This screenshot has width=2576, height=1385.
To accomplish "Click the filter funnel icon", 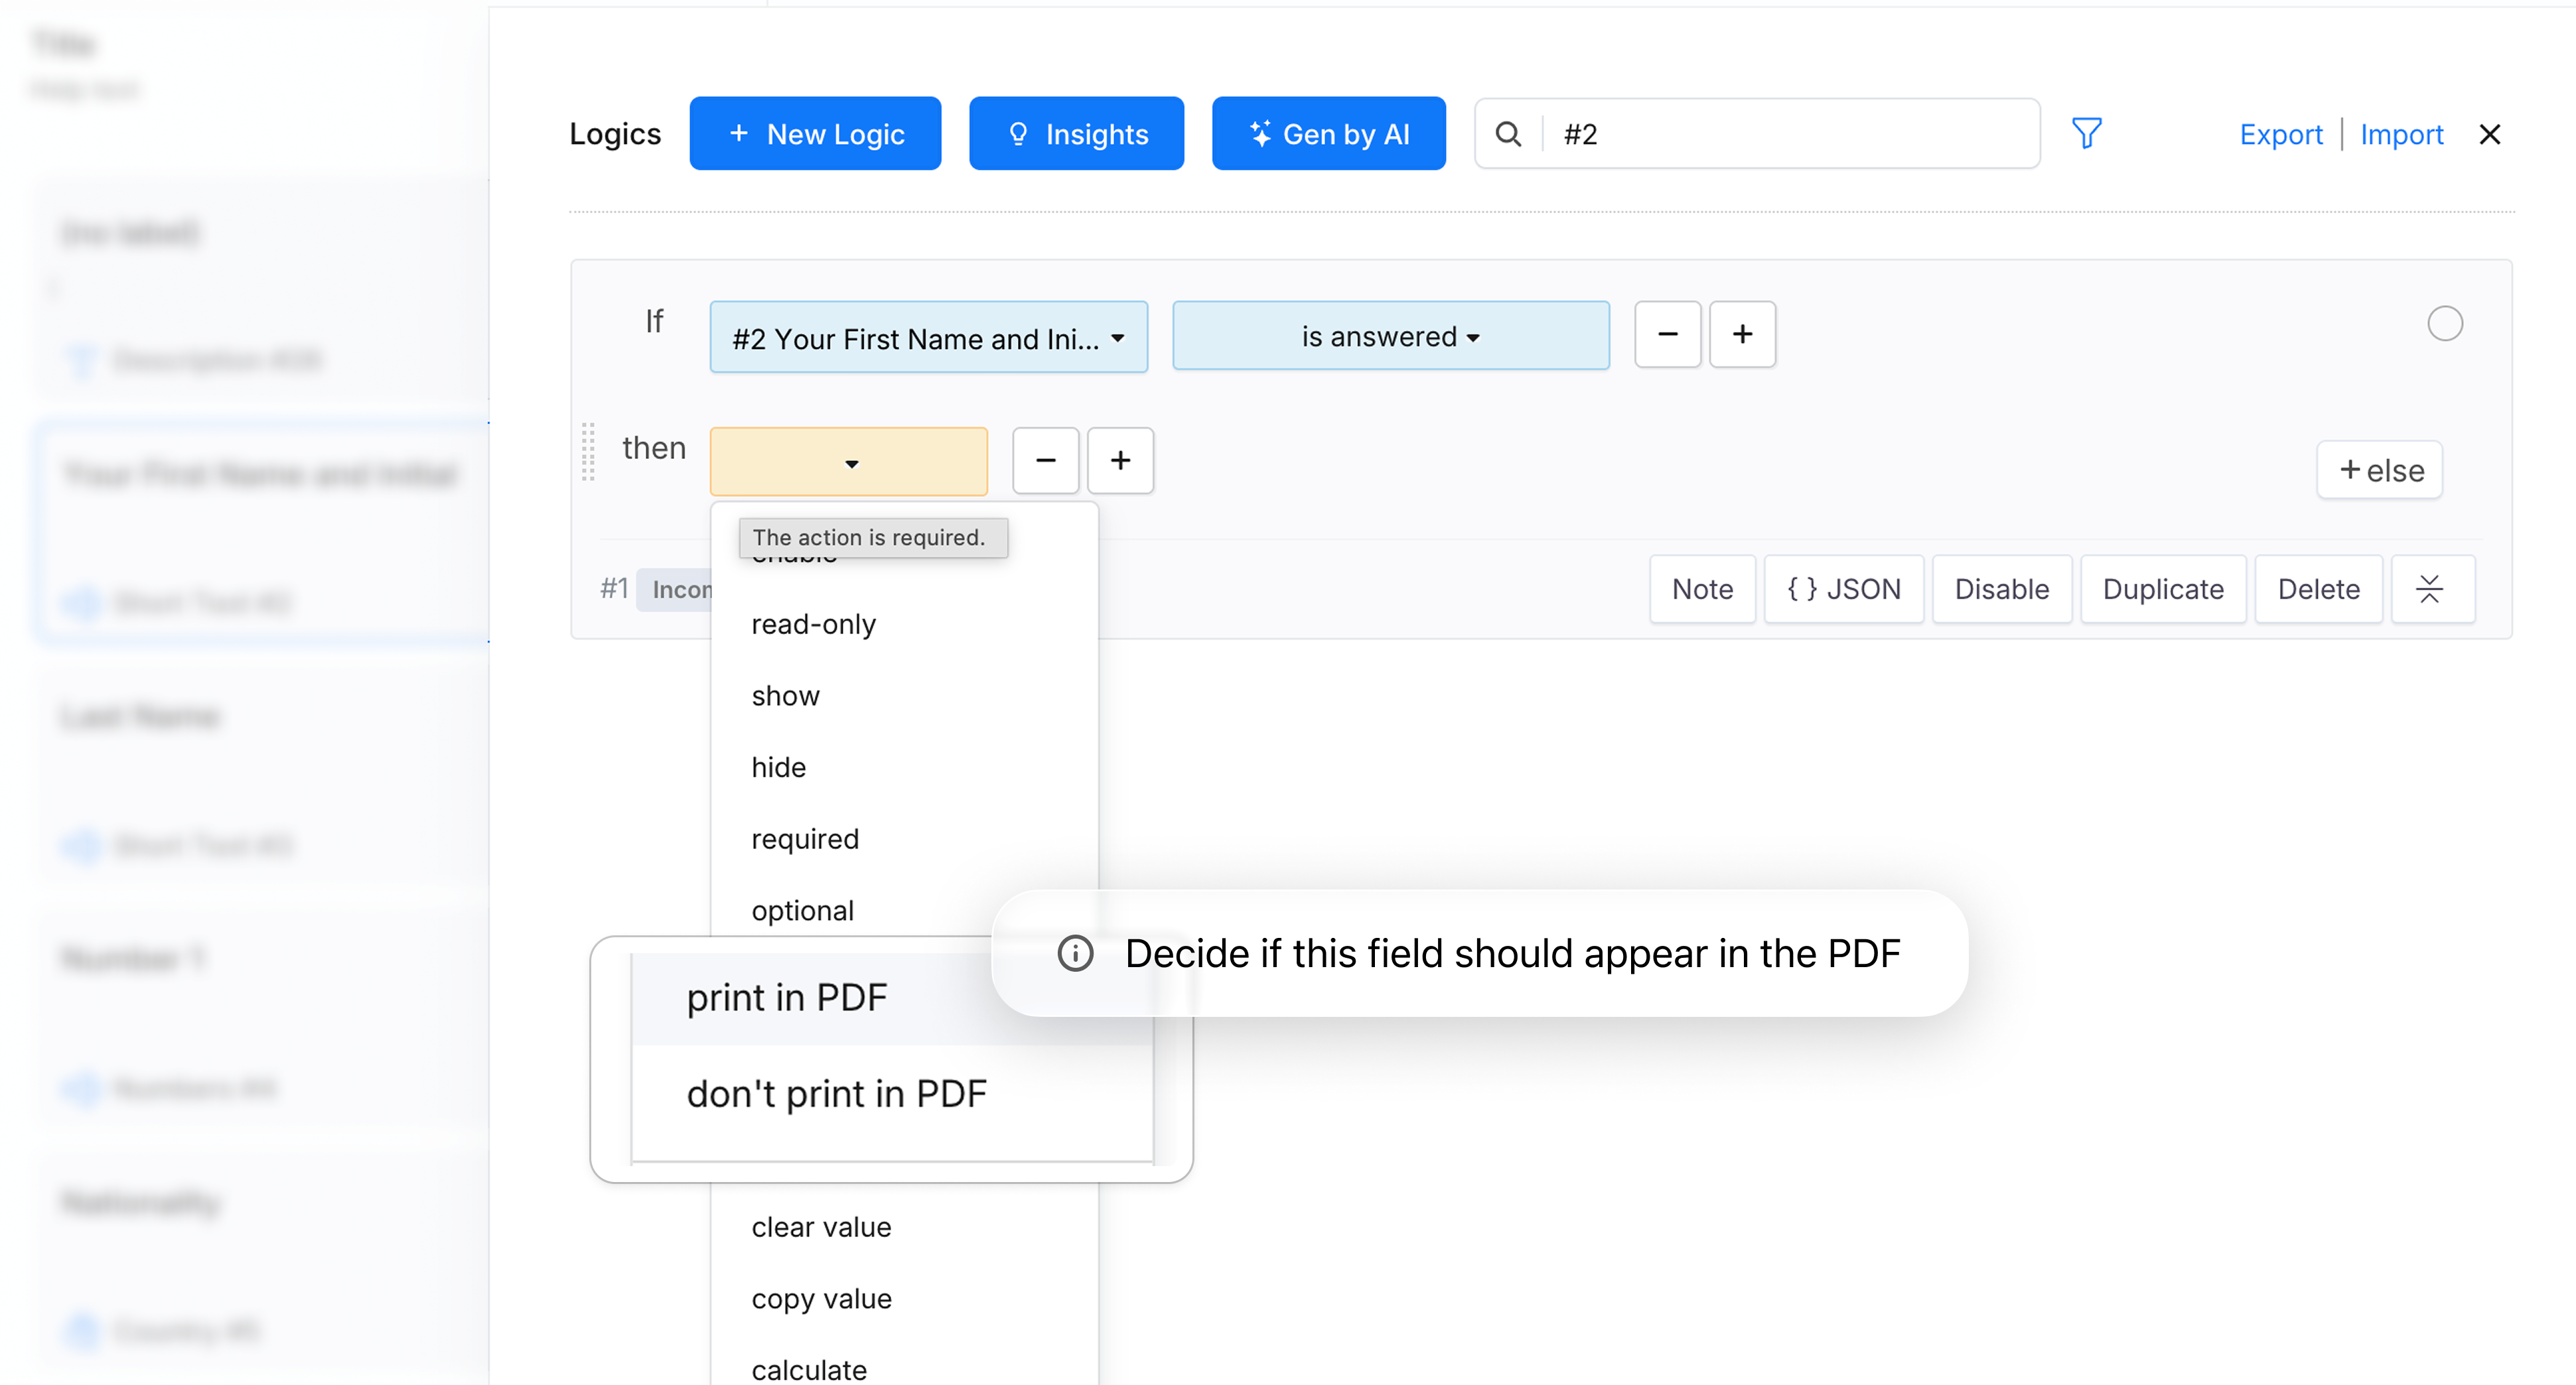I will pos(2086,133).
